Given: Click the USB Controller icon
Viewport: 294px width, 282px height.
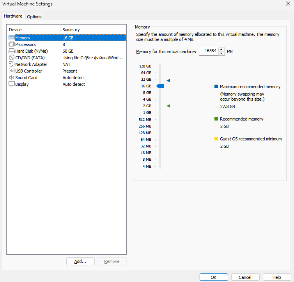Looking at the screenshot, I should (x=11, y=71).
